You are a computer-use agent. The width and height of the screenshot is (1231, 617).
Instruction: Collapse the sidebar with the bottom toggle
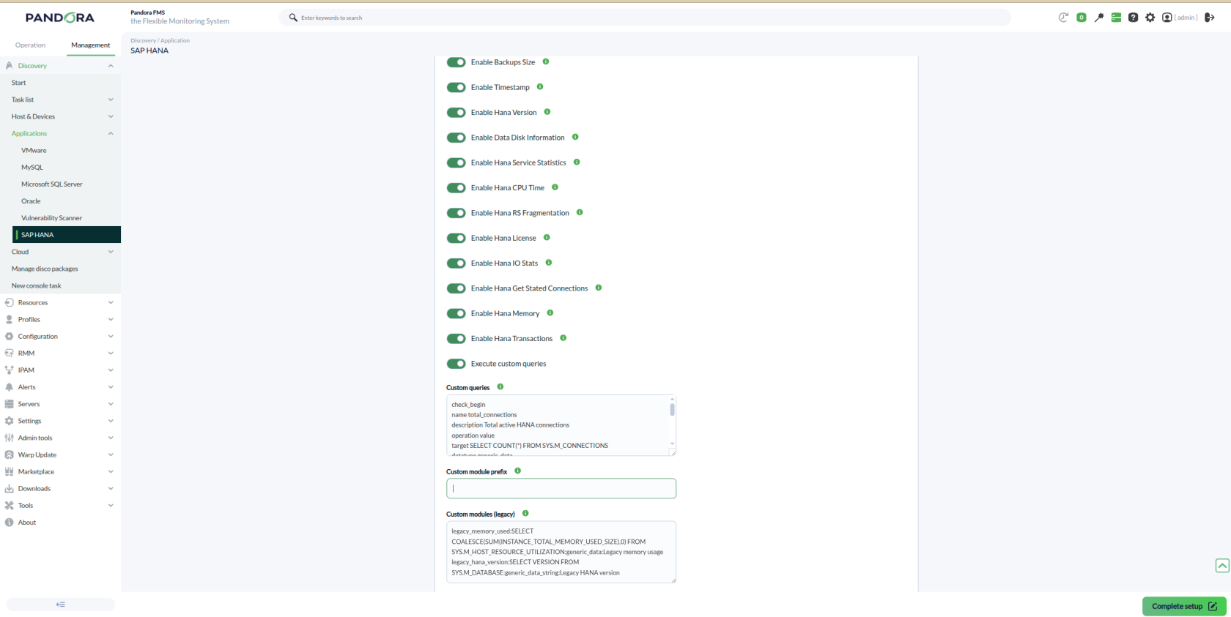click(61, 605)
